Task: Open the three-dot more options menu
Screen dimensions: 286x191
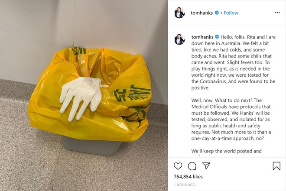Action: coord(277,13)
